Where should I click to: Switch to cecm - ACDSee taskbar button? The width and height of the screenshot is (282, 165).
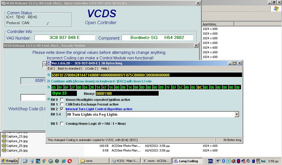click(156, 161)
